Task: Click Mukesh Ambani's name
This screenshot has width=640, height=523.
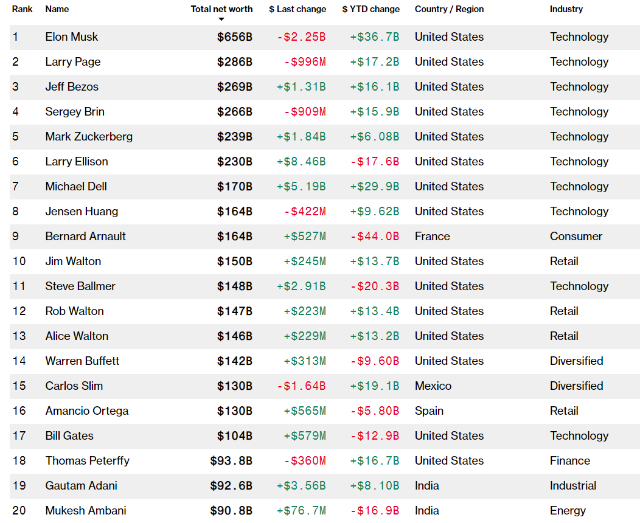Action: 86,510
